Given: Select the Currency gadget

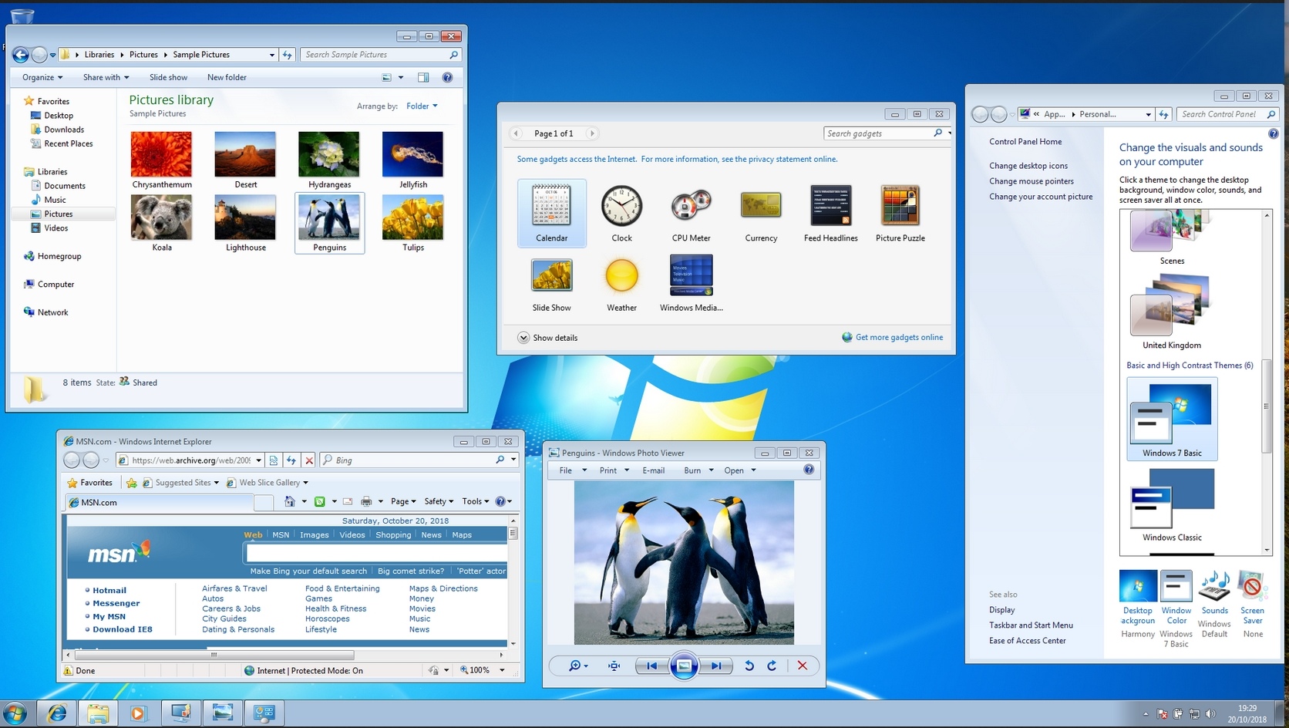Looking at the screenshot, I should pos(761,214).
